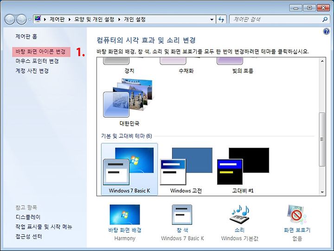The image size is (334, 251).
Task: Open 작업 표시줄 및 시작 메뉴 link
Action: coord(44,227)
